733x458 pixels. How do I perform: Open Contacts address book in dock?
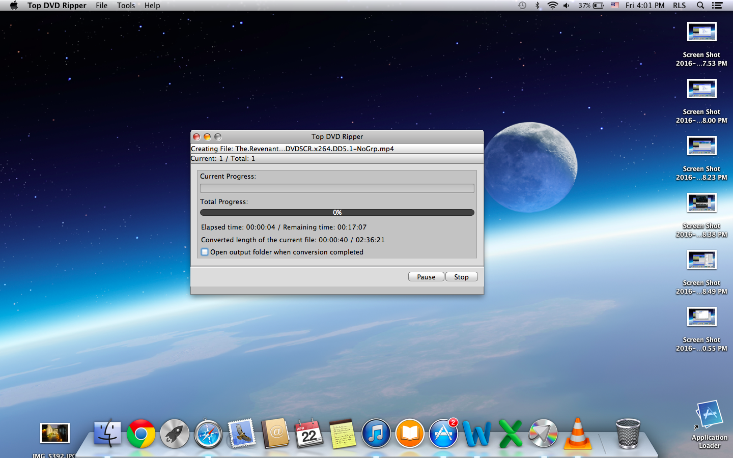pos(275,434)
